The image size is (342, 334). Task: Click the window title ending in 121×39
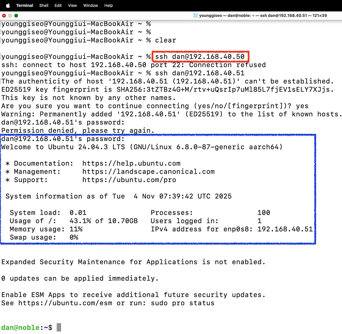[x=263, y=15]
